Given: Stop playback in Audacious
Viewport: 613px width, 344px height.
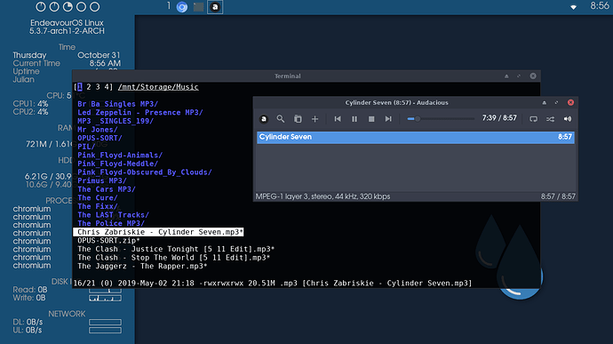Looking at the screenshot, I should 371,119.
